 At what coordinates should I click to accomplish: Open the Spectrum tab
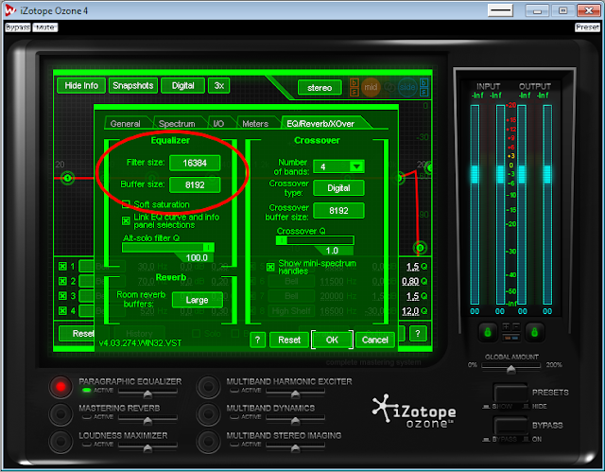pyautogui.click(x=177, y=124)
